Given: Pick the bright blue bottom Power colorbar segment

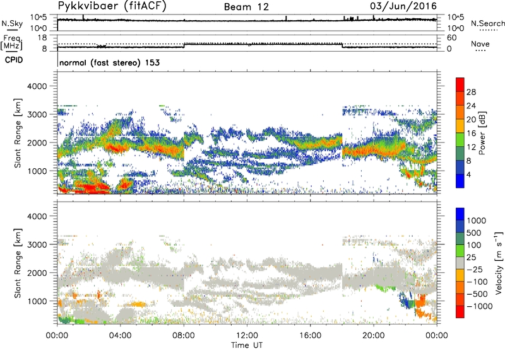Looking at the screenshot, I should 460,181.
